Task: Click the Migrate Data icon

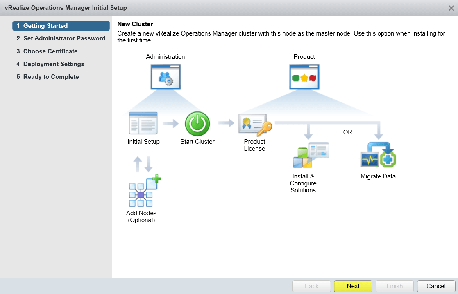Action: pos(378,156)
